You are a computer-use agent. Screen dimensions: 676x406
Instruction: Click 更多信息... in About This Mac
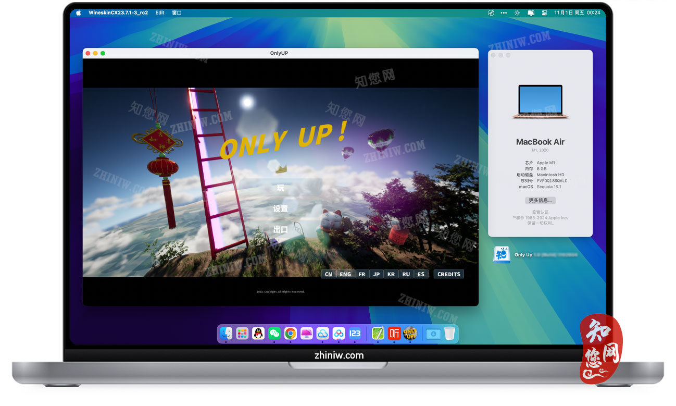coord(540,200)
